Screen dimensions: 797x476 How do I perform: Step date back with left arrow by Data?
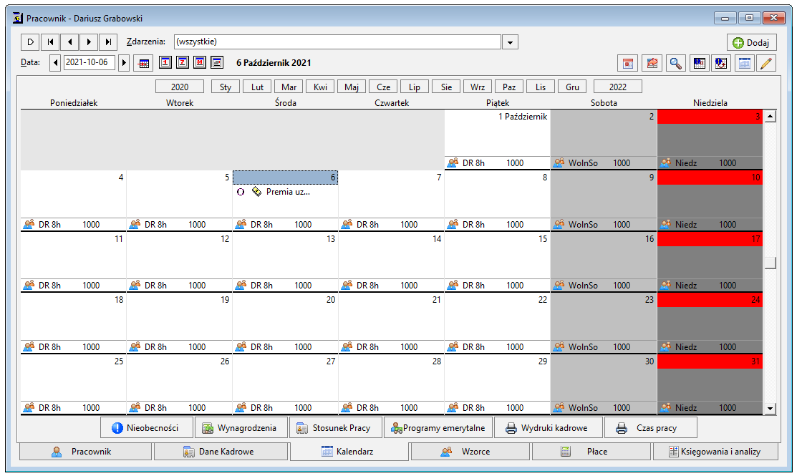pyautogui.click(x=55, y=63)
